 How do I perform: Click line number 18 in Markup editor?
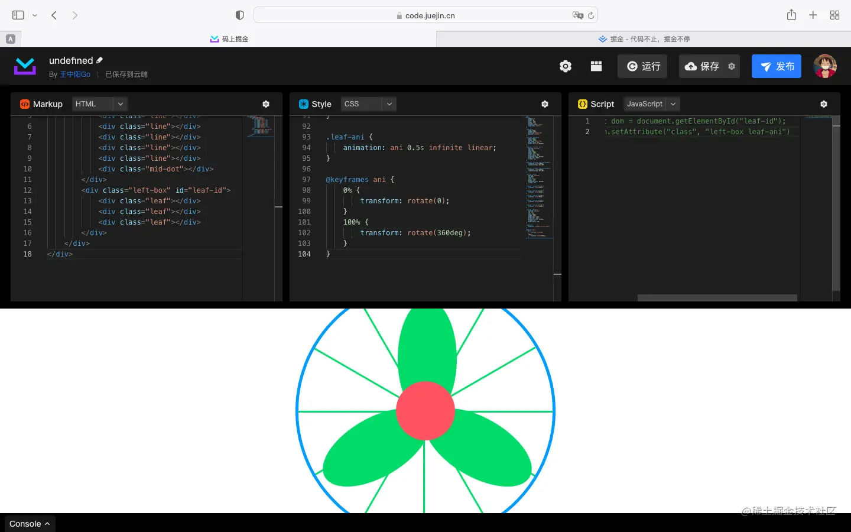(27, 254)
